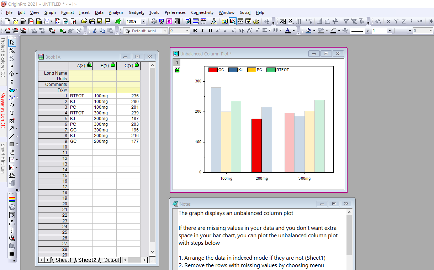Click the Cut scissors icon
This screenshot has height=270, width=434.
[x=95, y=31]
